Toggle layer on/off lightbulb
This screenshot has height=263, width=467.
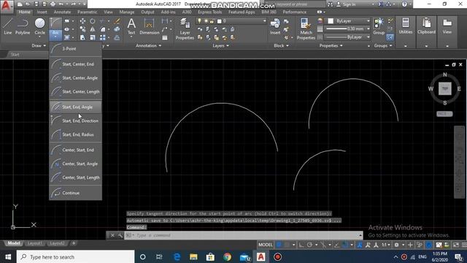(x=199, y=21)
